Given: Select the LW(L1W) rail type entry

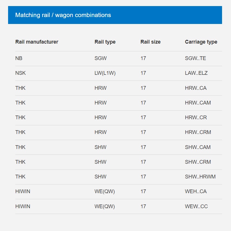Looking at the screenshot, I should 105,73.
